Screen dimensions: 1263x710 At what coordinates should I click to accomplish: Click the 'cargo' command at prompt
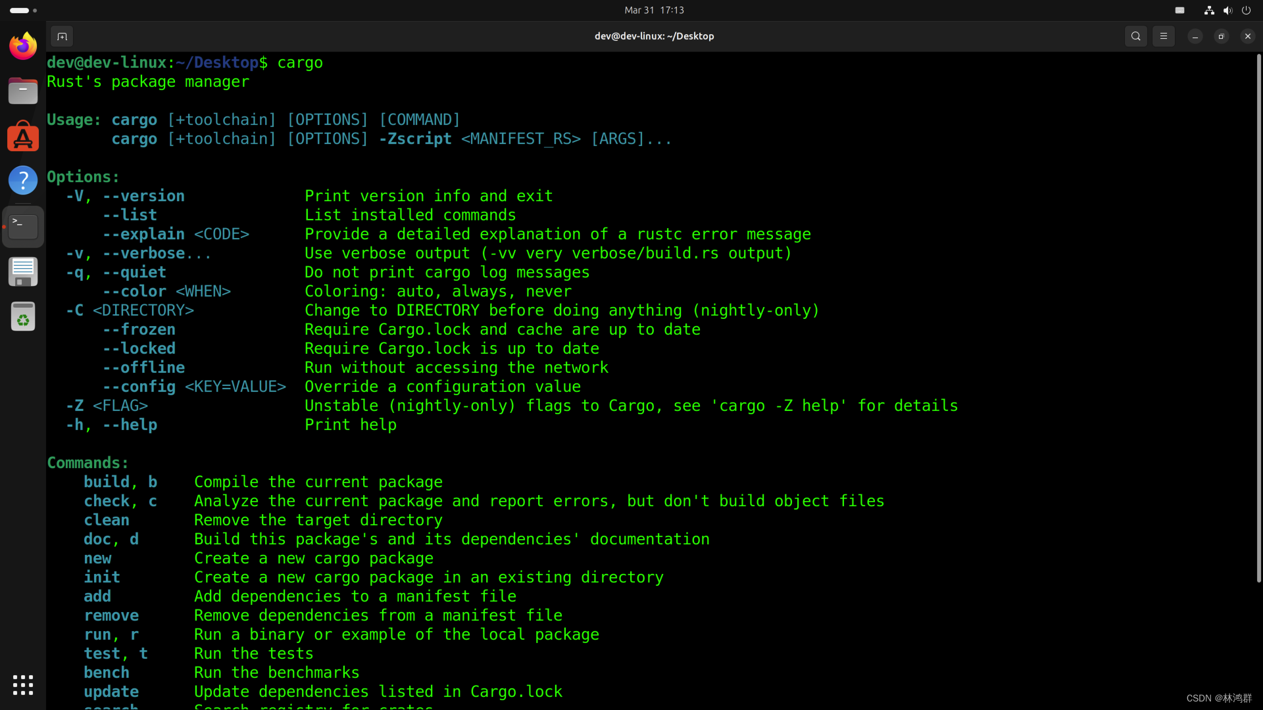point(300,62)
